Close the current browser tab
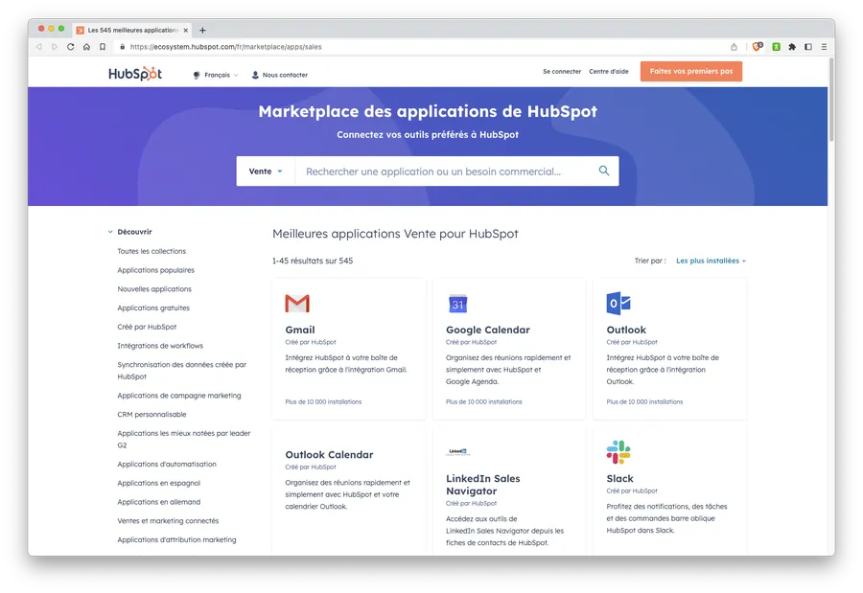 point(185,31)
